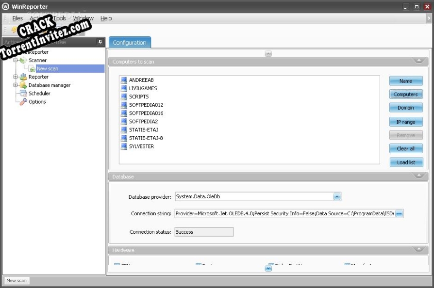The height and width of the screenshot is (288, 434).
Task: Select the Scanner icon in the tree
Action: click(23, 60)
